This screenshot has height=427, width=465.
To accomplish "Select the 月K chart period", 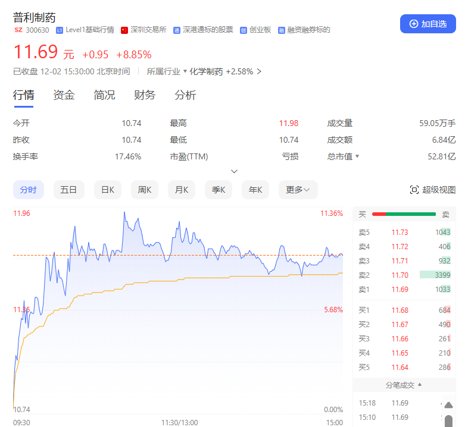I will click(x=182, y=190).
